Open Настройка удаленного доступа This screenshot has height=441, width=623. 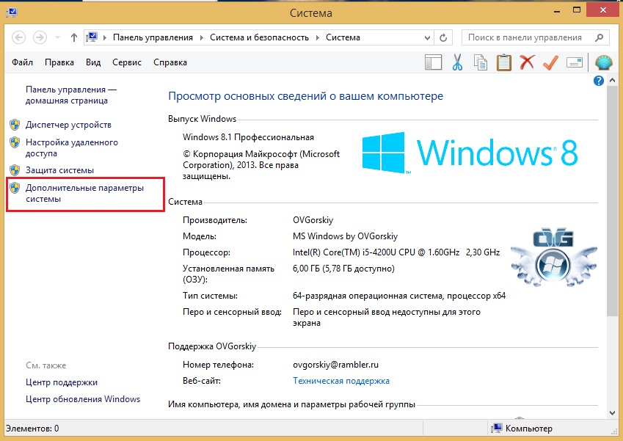[x=71, y=147]
